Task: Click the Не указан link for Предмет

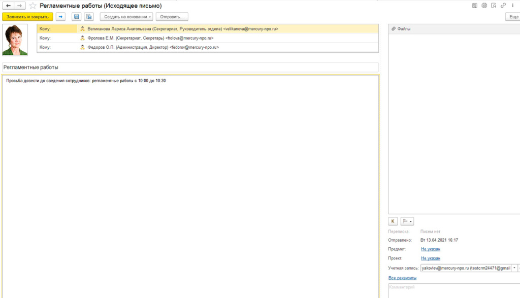Action: coord(430,249)
